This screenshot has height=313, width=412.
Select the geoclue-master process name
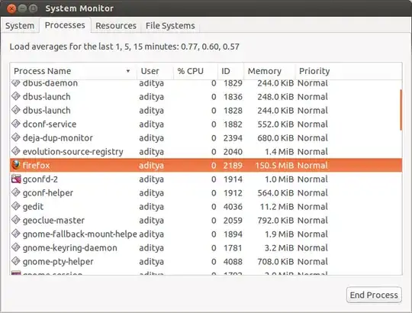[53, 221]
